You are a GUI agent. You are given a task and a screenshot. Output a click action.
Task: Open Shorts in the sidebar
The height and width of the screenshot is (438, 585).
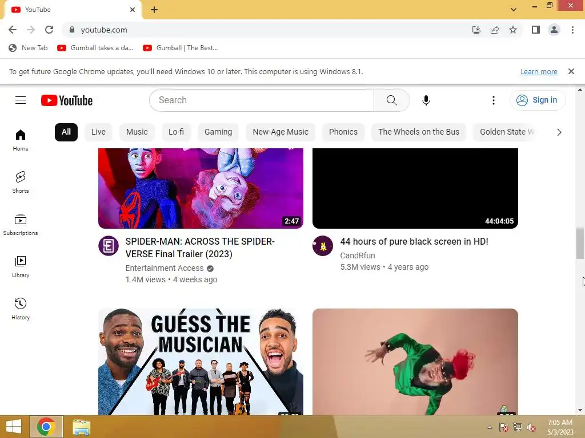click(21, 182)
